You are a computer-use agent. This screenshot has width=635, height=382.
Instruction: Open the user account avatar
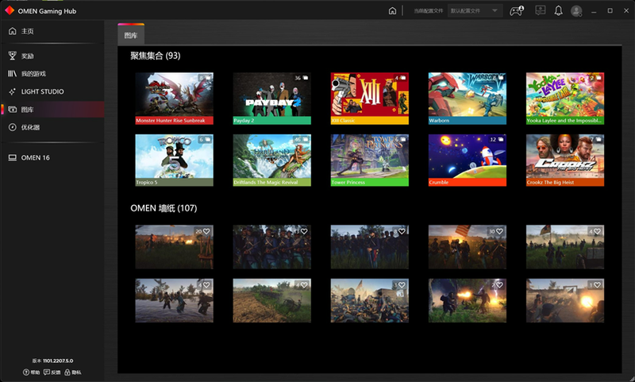(x=576, y=11)
